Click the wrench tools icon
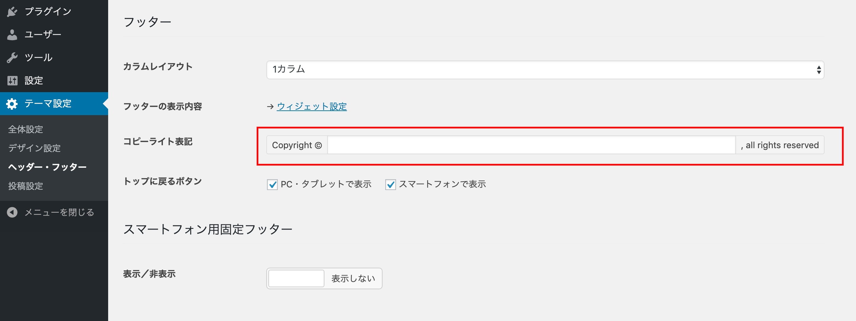The height and width of the screenshot is (321, 856). [12, 58]
